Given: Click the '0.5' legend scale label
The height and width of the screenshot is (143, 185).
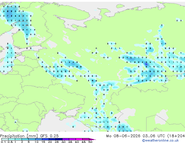Looking at the screenshot, I should click(x=10, y=142).
